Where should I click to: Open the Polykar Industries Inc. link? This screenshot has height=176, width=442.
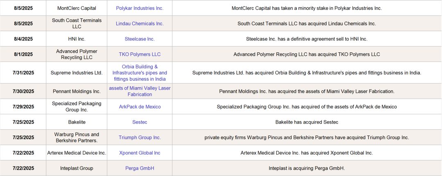(x=140, y=8)
